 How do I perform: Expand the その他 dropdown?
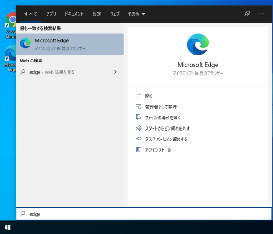[x=136, y=14]
